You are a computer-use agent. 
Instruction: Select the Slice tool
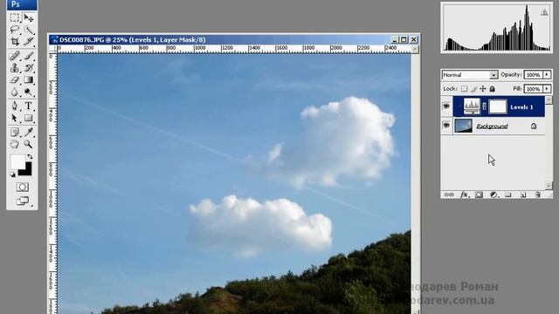[x=29, y=41]
